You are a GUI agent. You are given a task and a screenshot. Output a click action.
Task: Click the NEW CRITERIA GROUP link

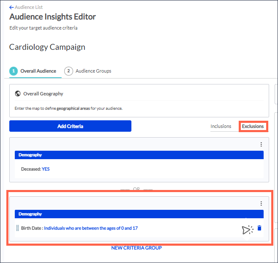click(136, 248)
